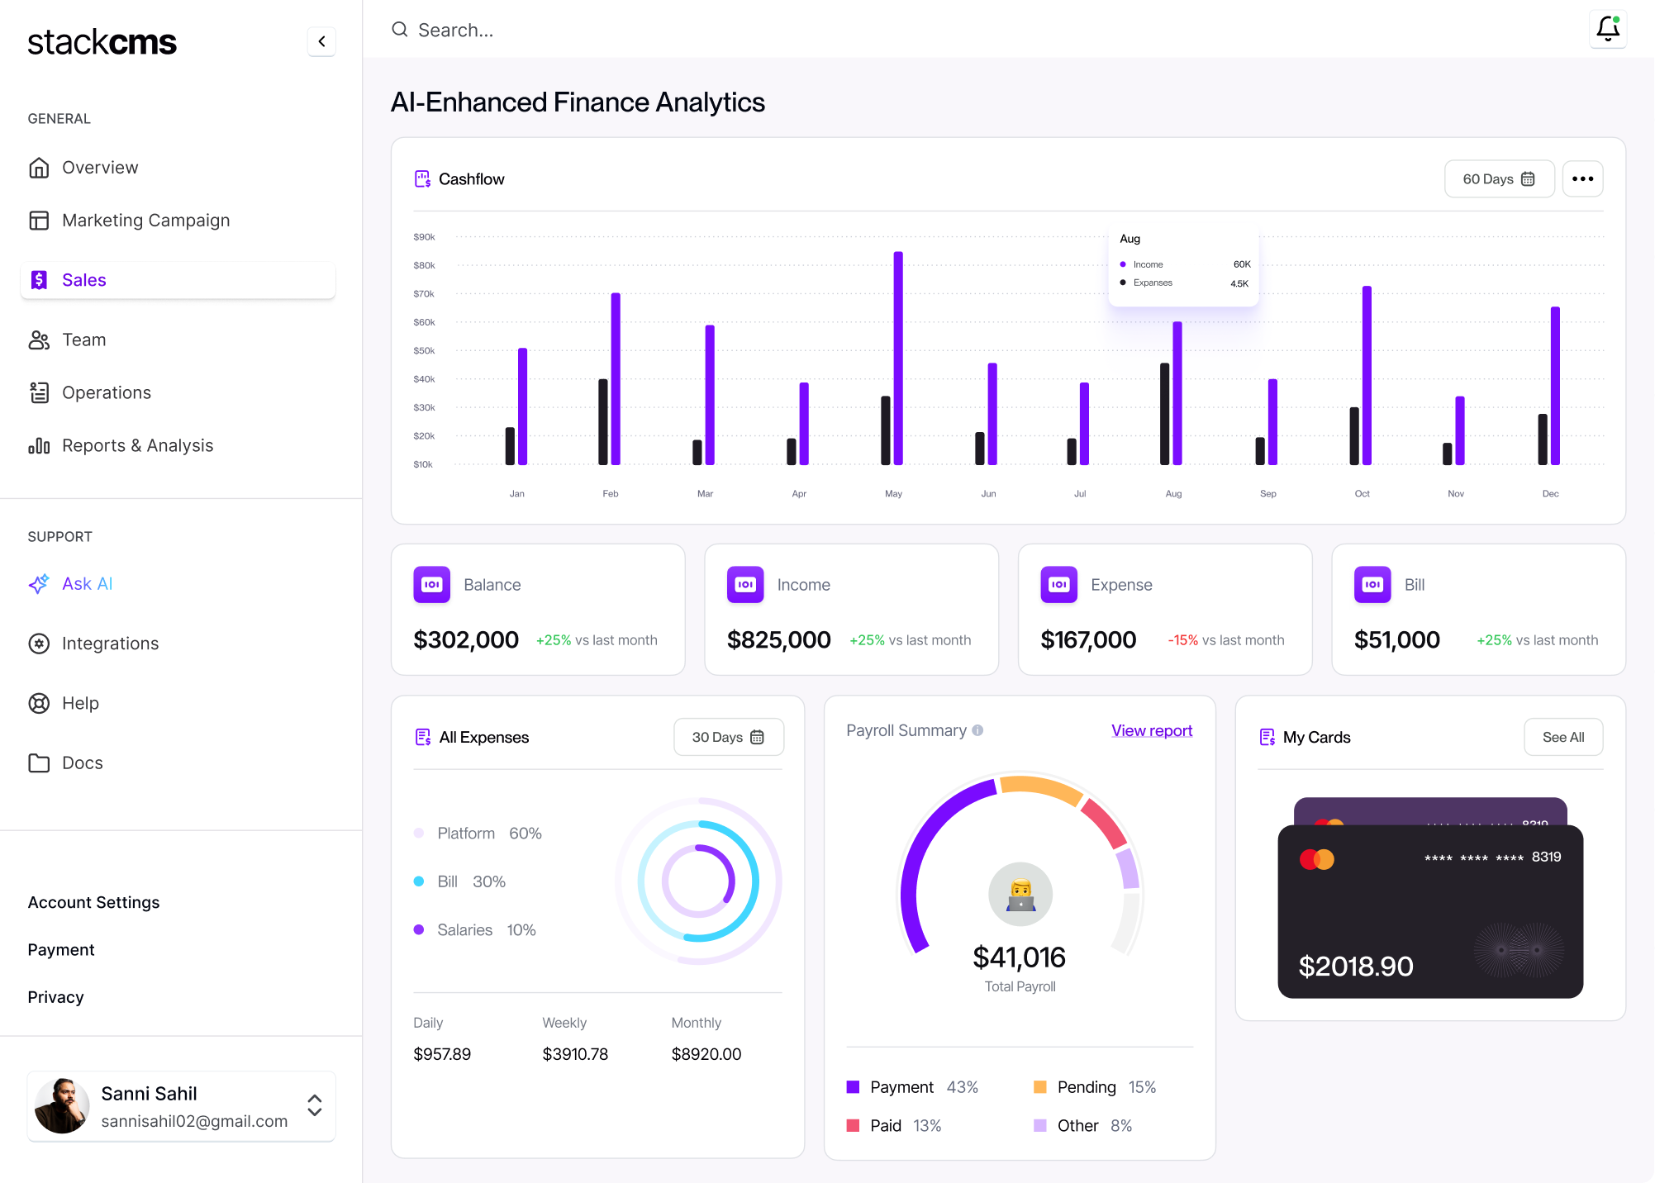This screenshot has height=1183, width=1655.
Task: Expand the Sanni Sahil account switcher
Action: tap(314, 1105)
